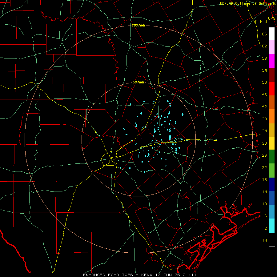Viewport: 277px width, 277px height.
Task: Click the 50 NMI range ring label
Action: pyautogui.click(x=139, y=82)
